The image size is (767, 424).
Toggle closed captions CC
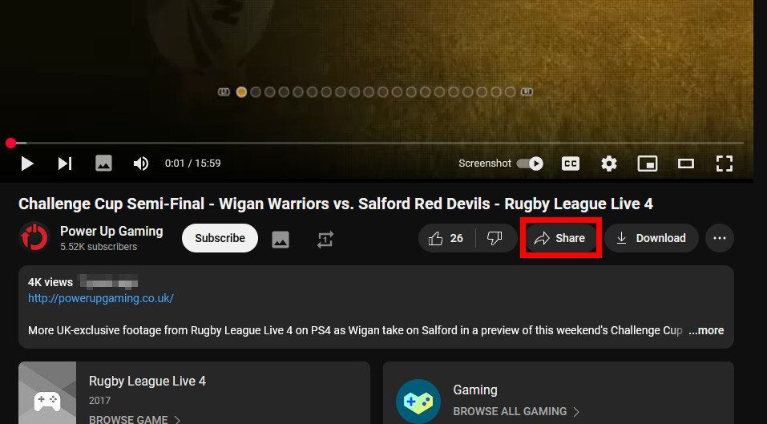point(571,164)
